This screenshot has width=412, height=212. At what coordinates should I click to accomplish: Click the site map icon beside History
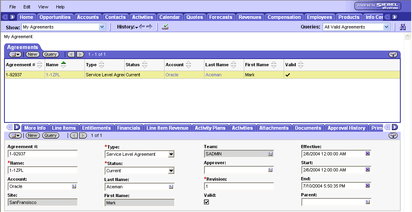coord(165,27)
